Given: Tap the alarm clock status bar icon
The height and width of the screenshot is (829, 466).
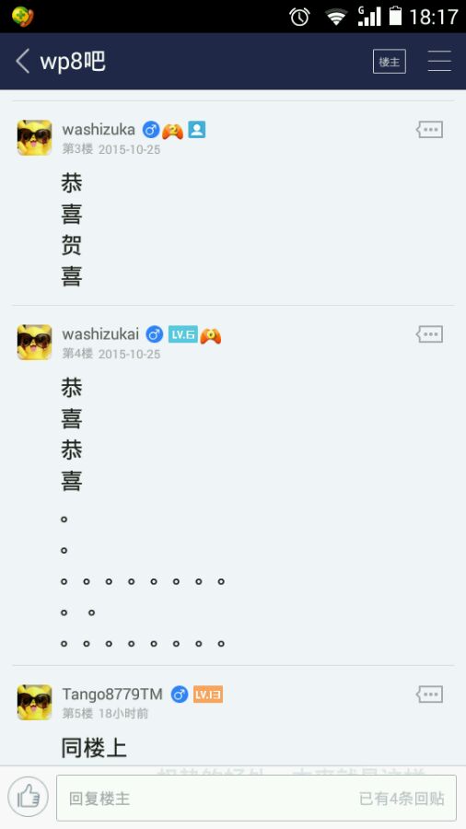Looking at the screenshot, I should point(299,17).
